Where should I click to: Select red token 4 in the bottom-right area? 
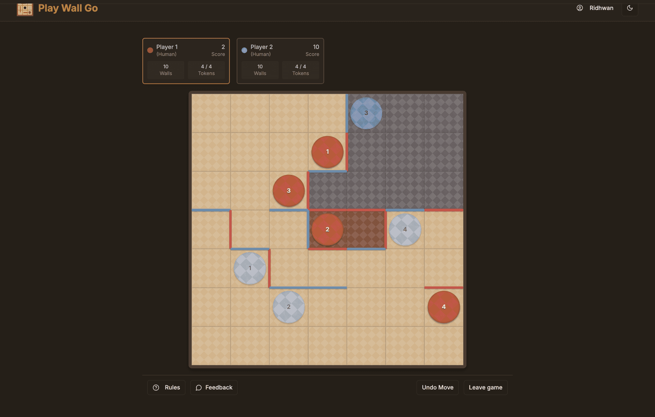(443, 307)
